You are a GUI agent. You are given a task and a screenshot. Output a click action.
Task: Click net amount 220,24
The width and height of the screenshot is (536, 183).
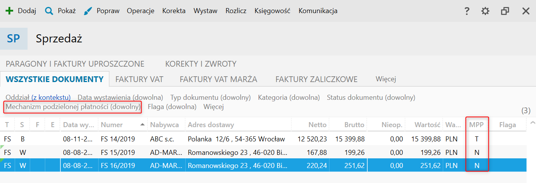click(x=318, y=166)
